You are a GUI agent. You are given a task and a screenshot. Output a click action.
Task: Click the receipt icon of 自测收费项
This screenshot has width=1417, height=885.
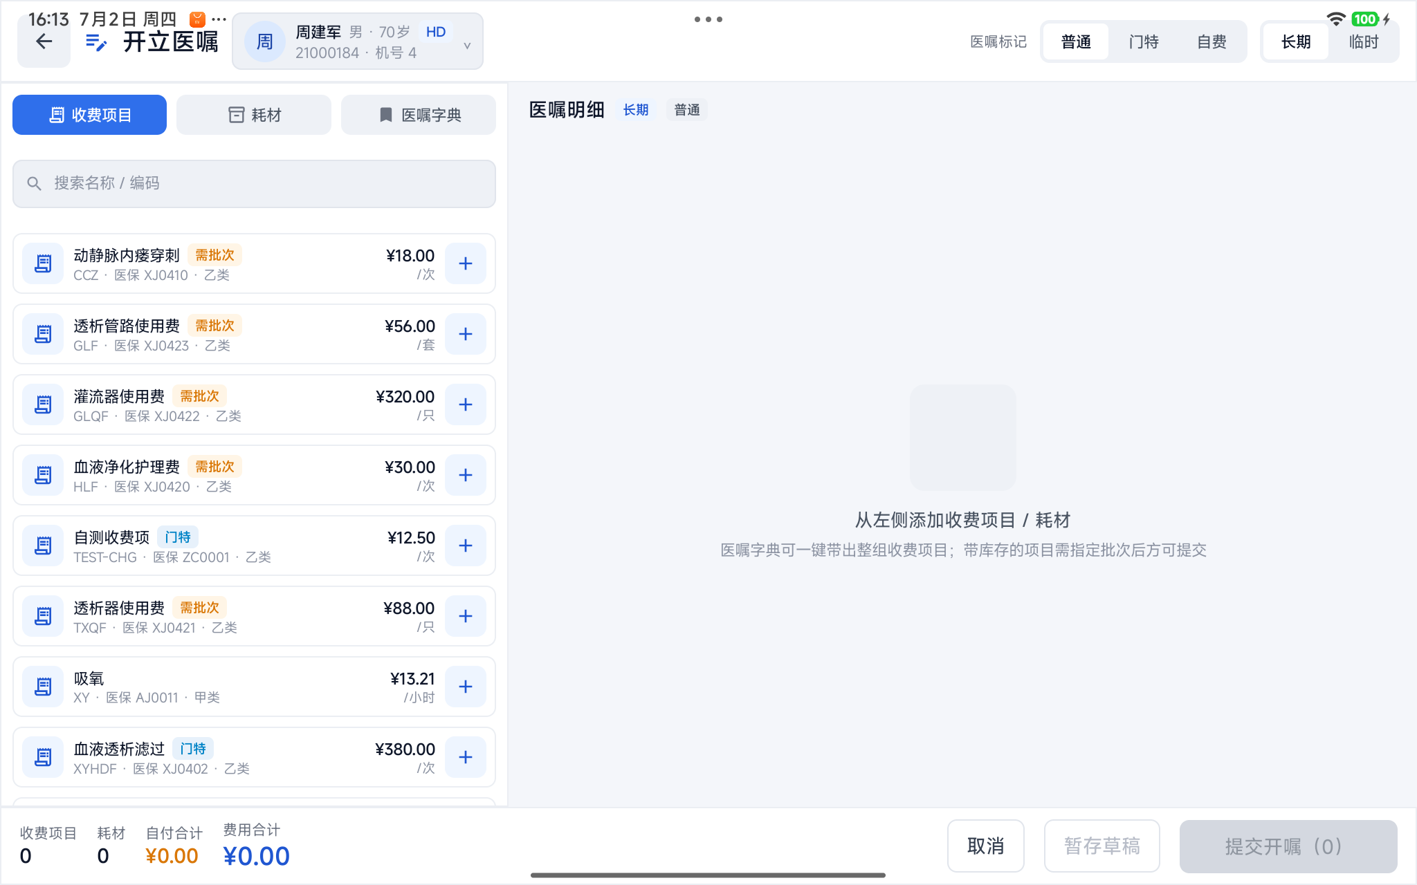pos(43,546)
